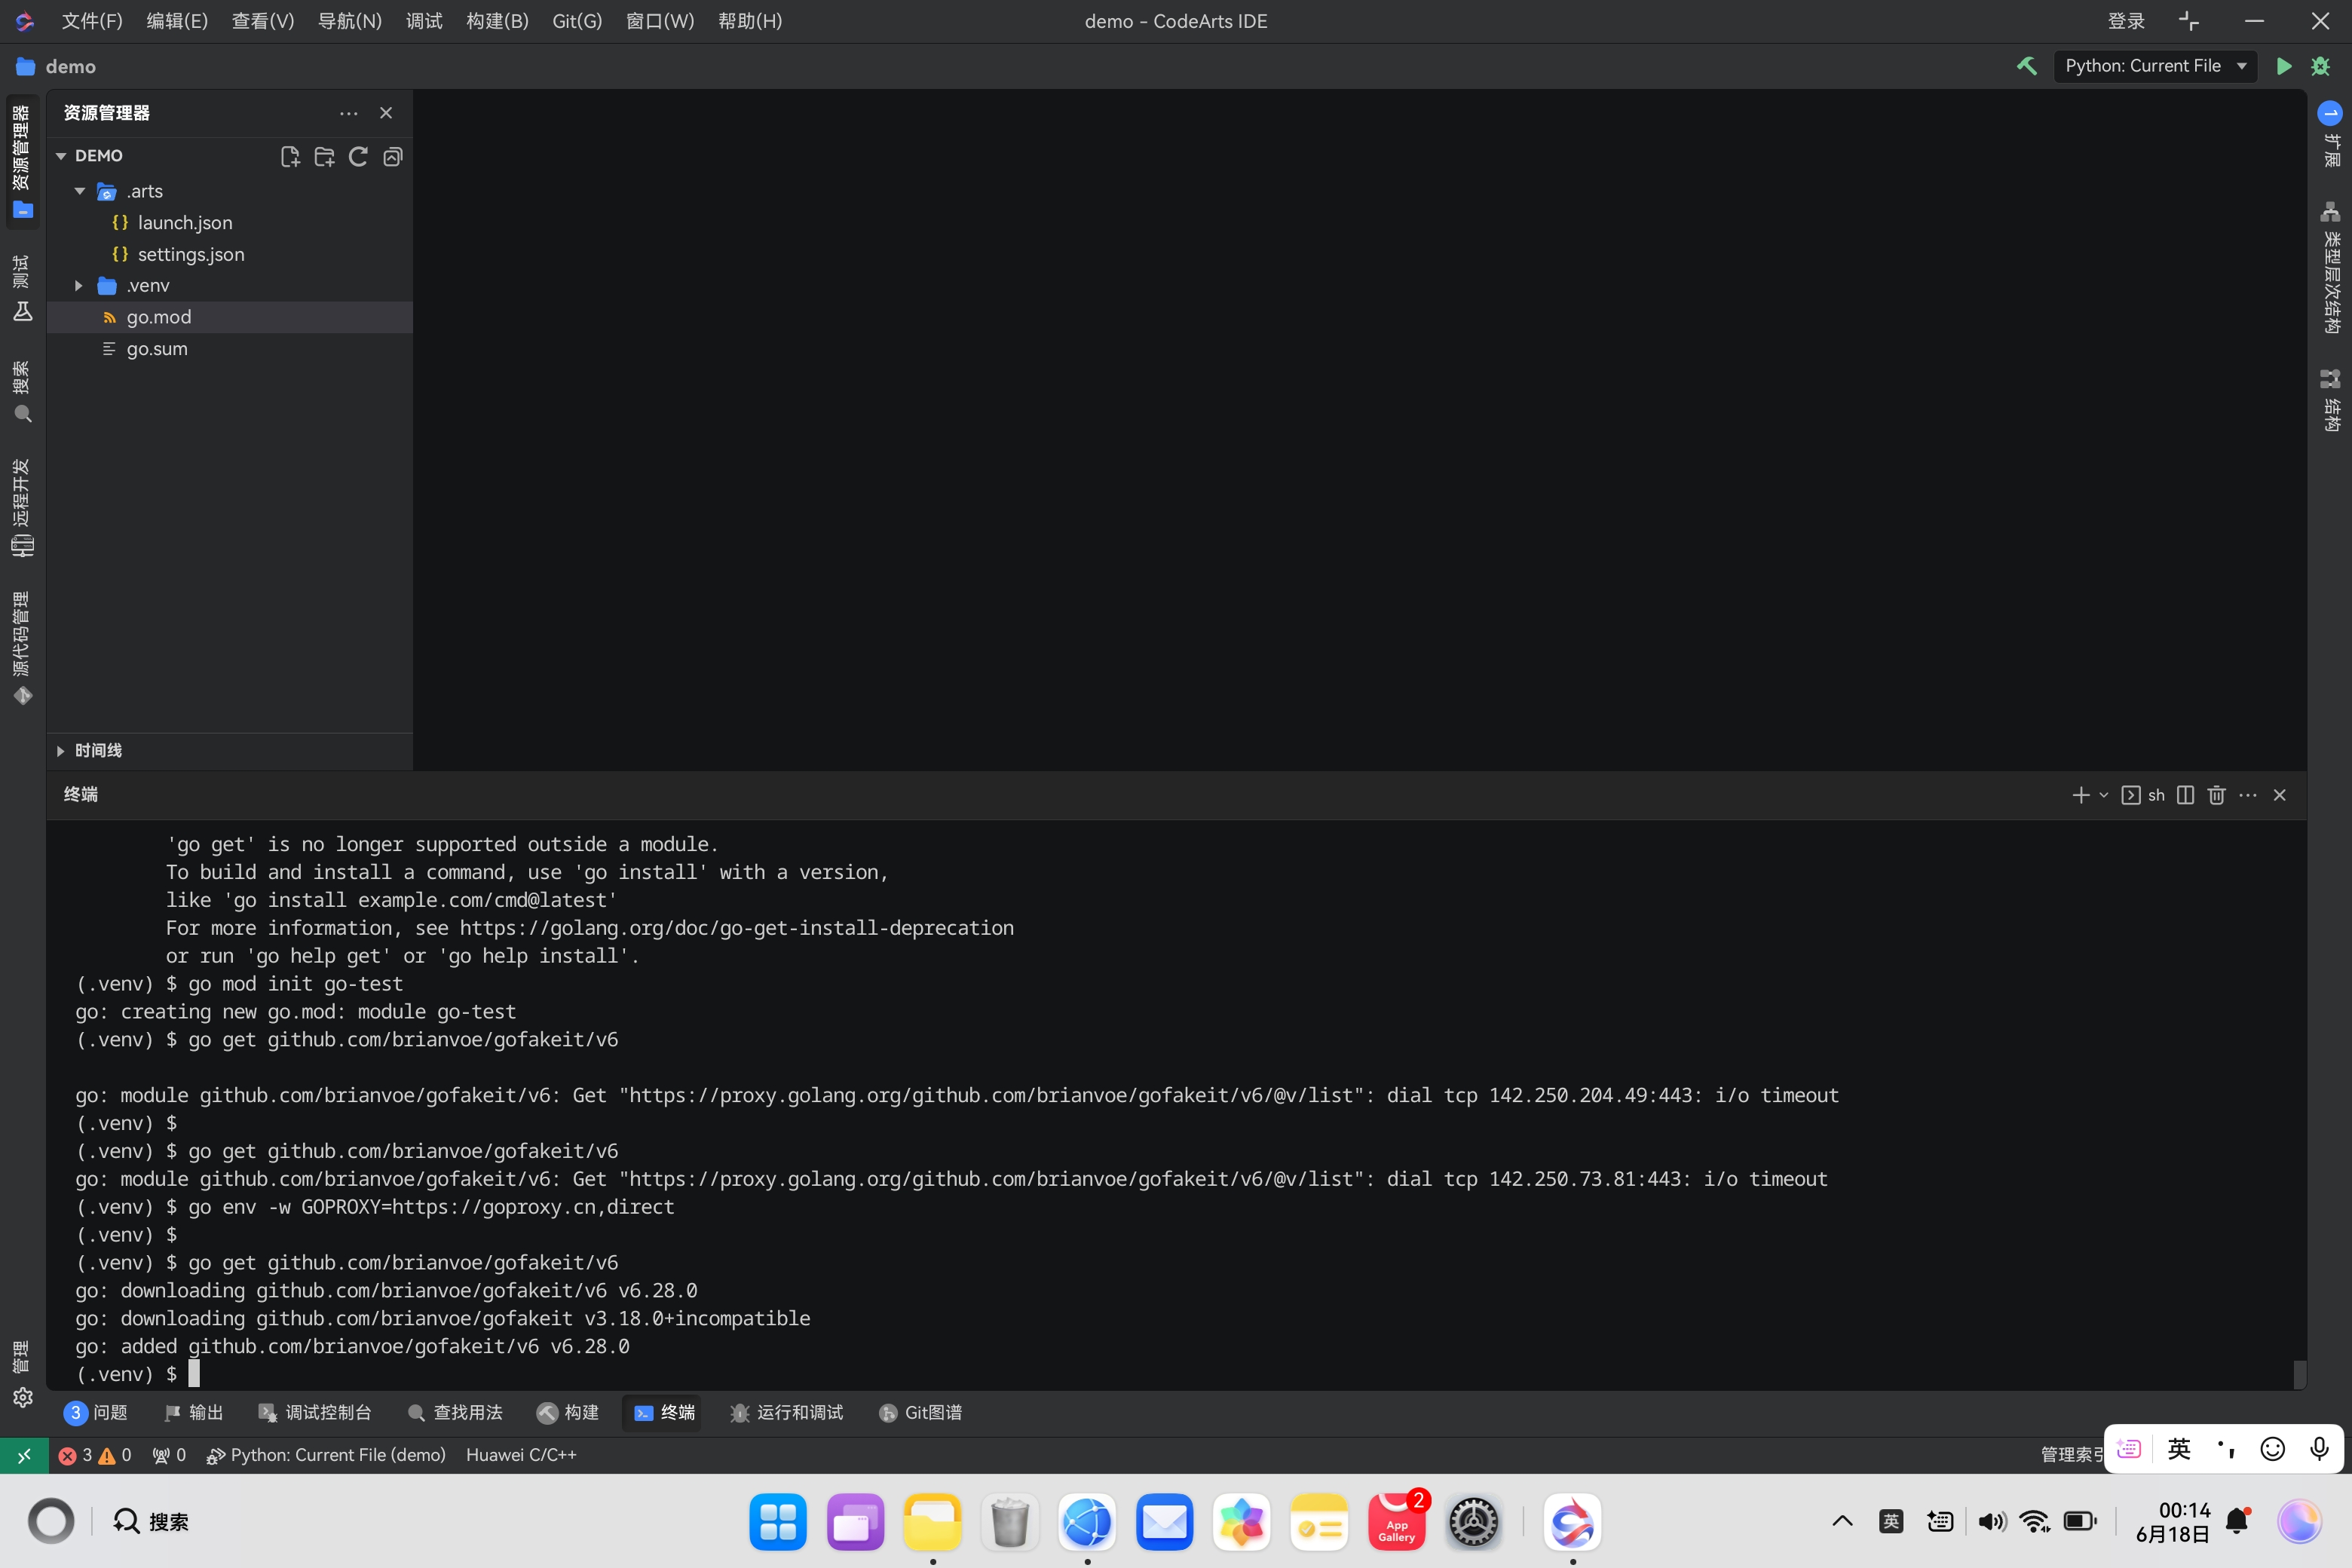Switch to the 构建 bottom tab

(568, 1412)
